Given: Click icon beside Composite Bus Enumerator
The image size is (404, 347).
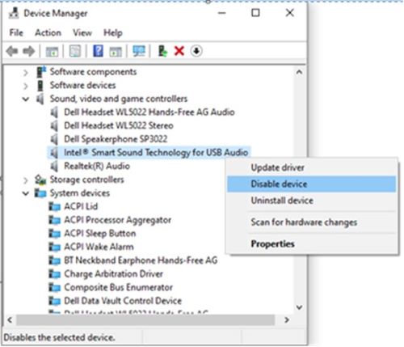Looking at the screenshot, I should click(x=54, y=288).
